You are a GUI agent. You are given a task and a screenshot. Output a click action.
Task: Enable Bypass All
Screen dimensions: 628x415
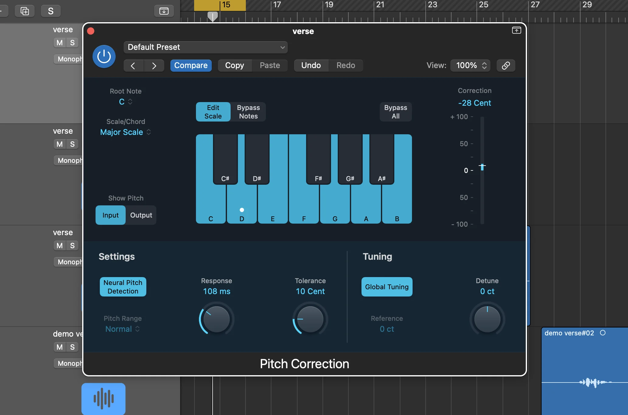(395, 111)
